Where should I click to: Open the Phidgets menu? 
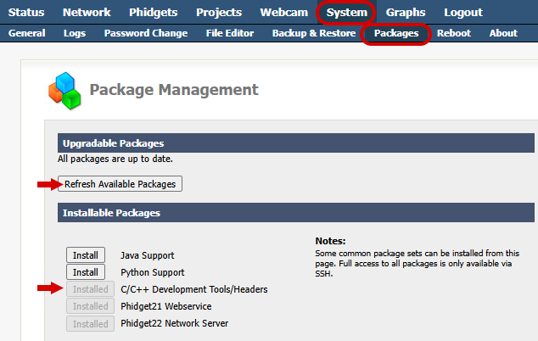pos(154,13)
